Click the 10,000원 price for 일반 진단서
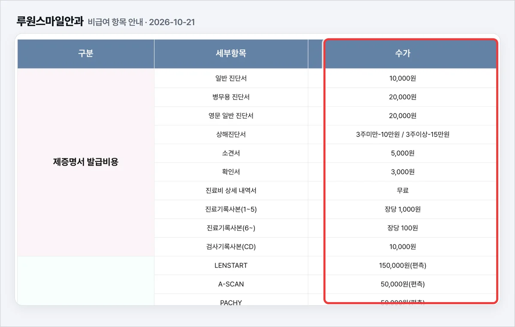The height and width of the screenshot is (327, 515). click(x=403, y=78)
